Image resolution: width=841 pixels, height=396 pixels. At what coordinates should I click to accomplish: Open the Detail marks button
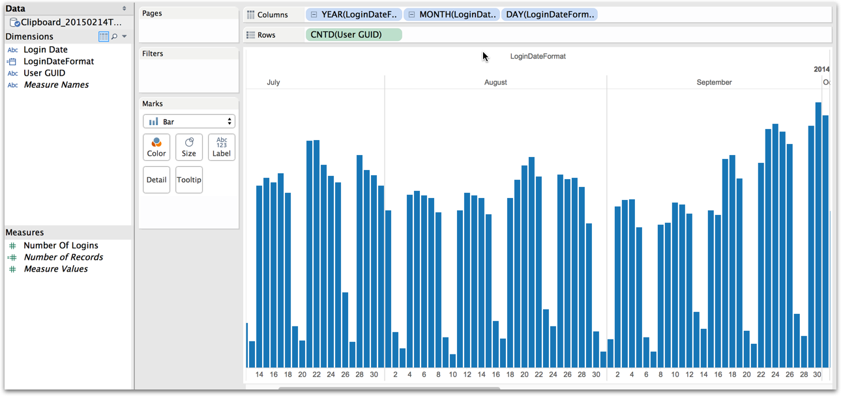coord(156,180)
